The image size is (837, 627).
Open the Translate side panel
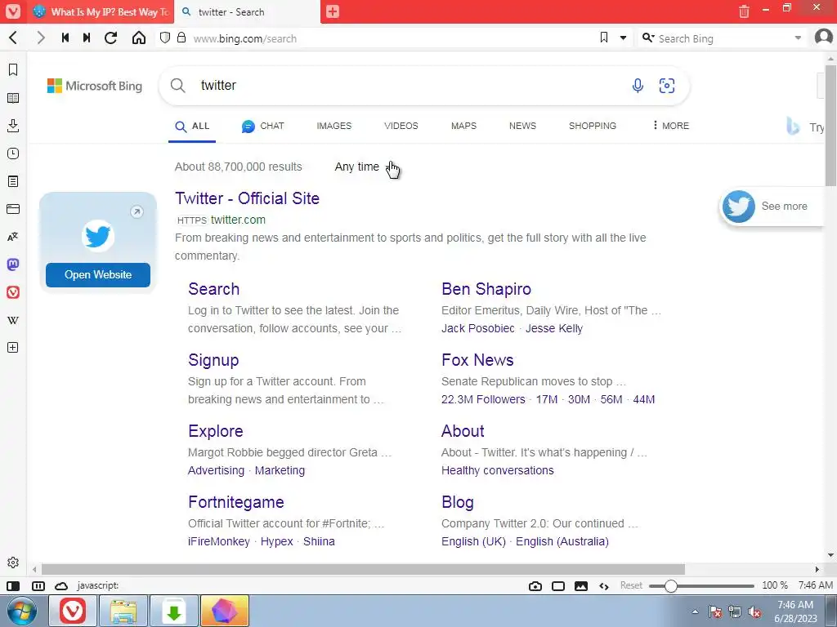pyautogui.click(x=13, y=237)
